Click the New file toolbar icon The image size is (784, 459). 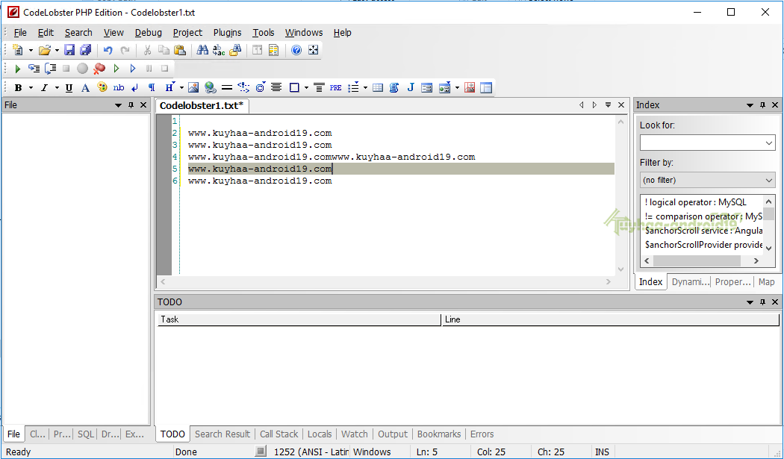[18, 50]
